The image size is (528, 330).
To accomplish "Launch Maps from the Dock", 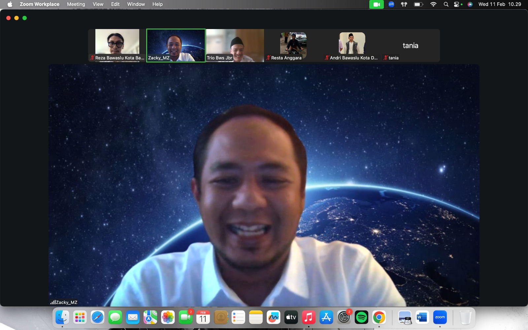I will point(150,317).
